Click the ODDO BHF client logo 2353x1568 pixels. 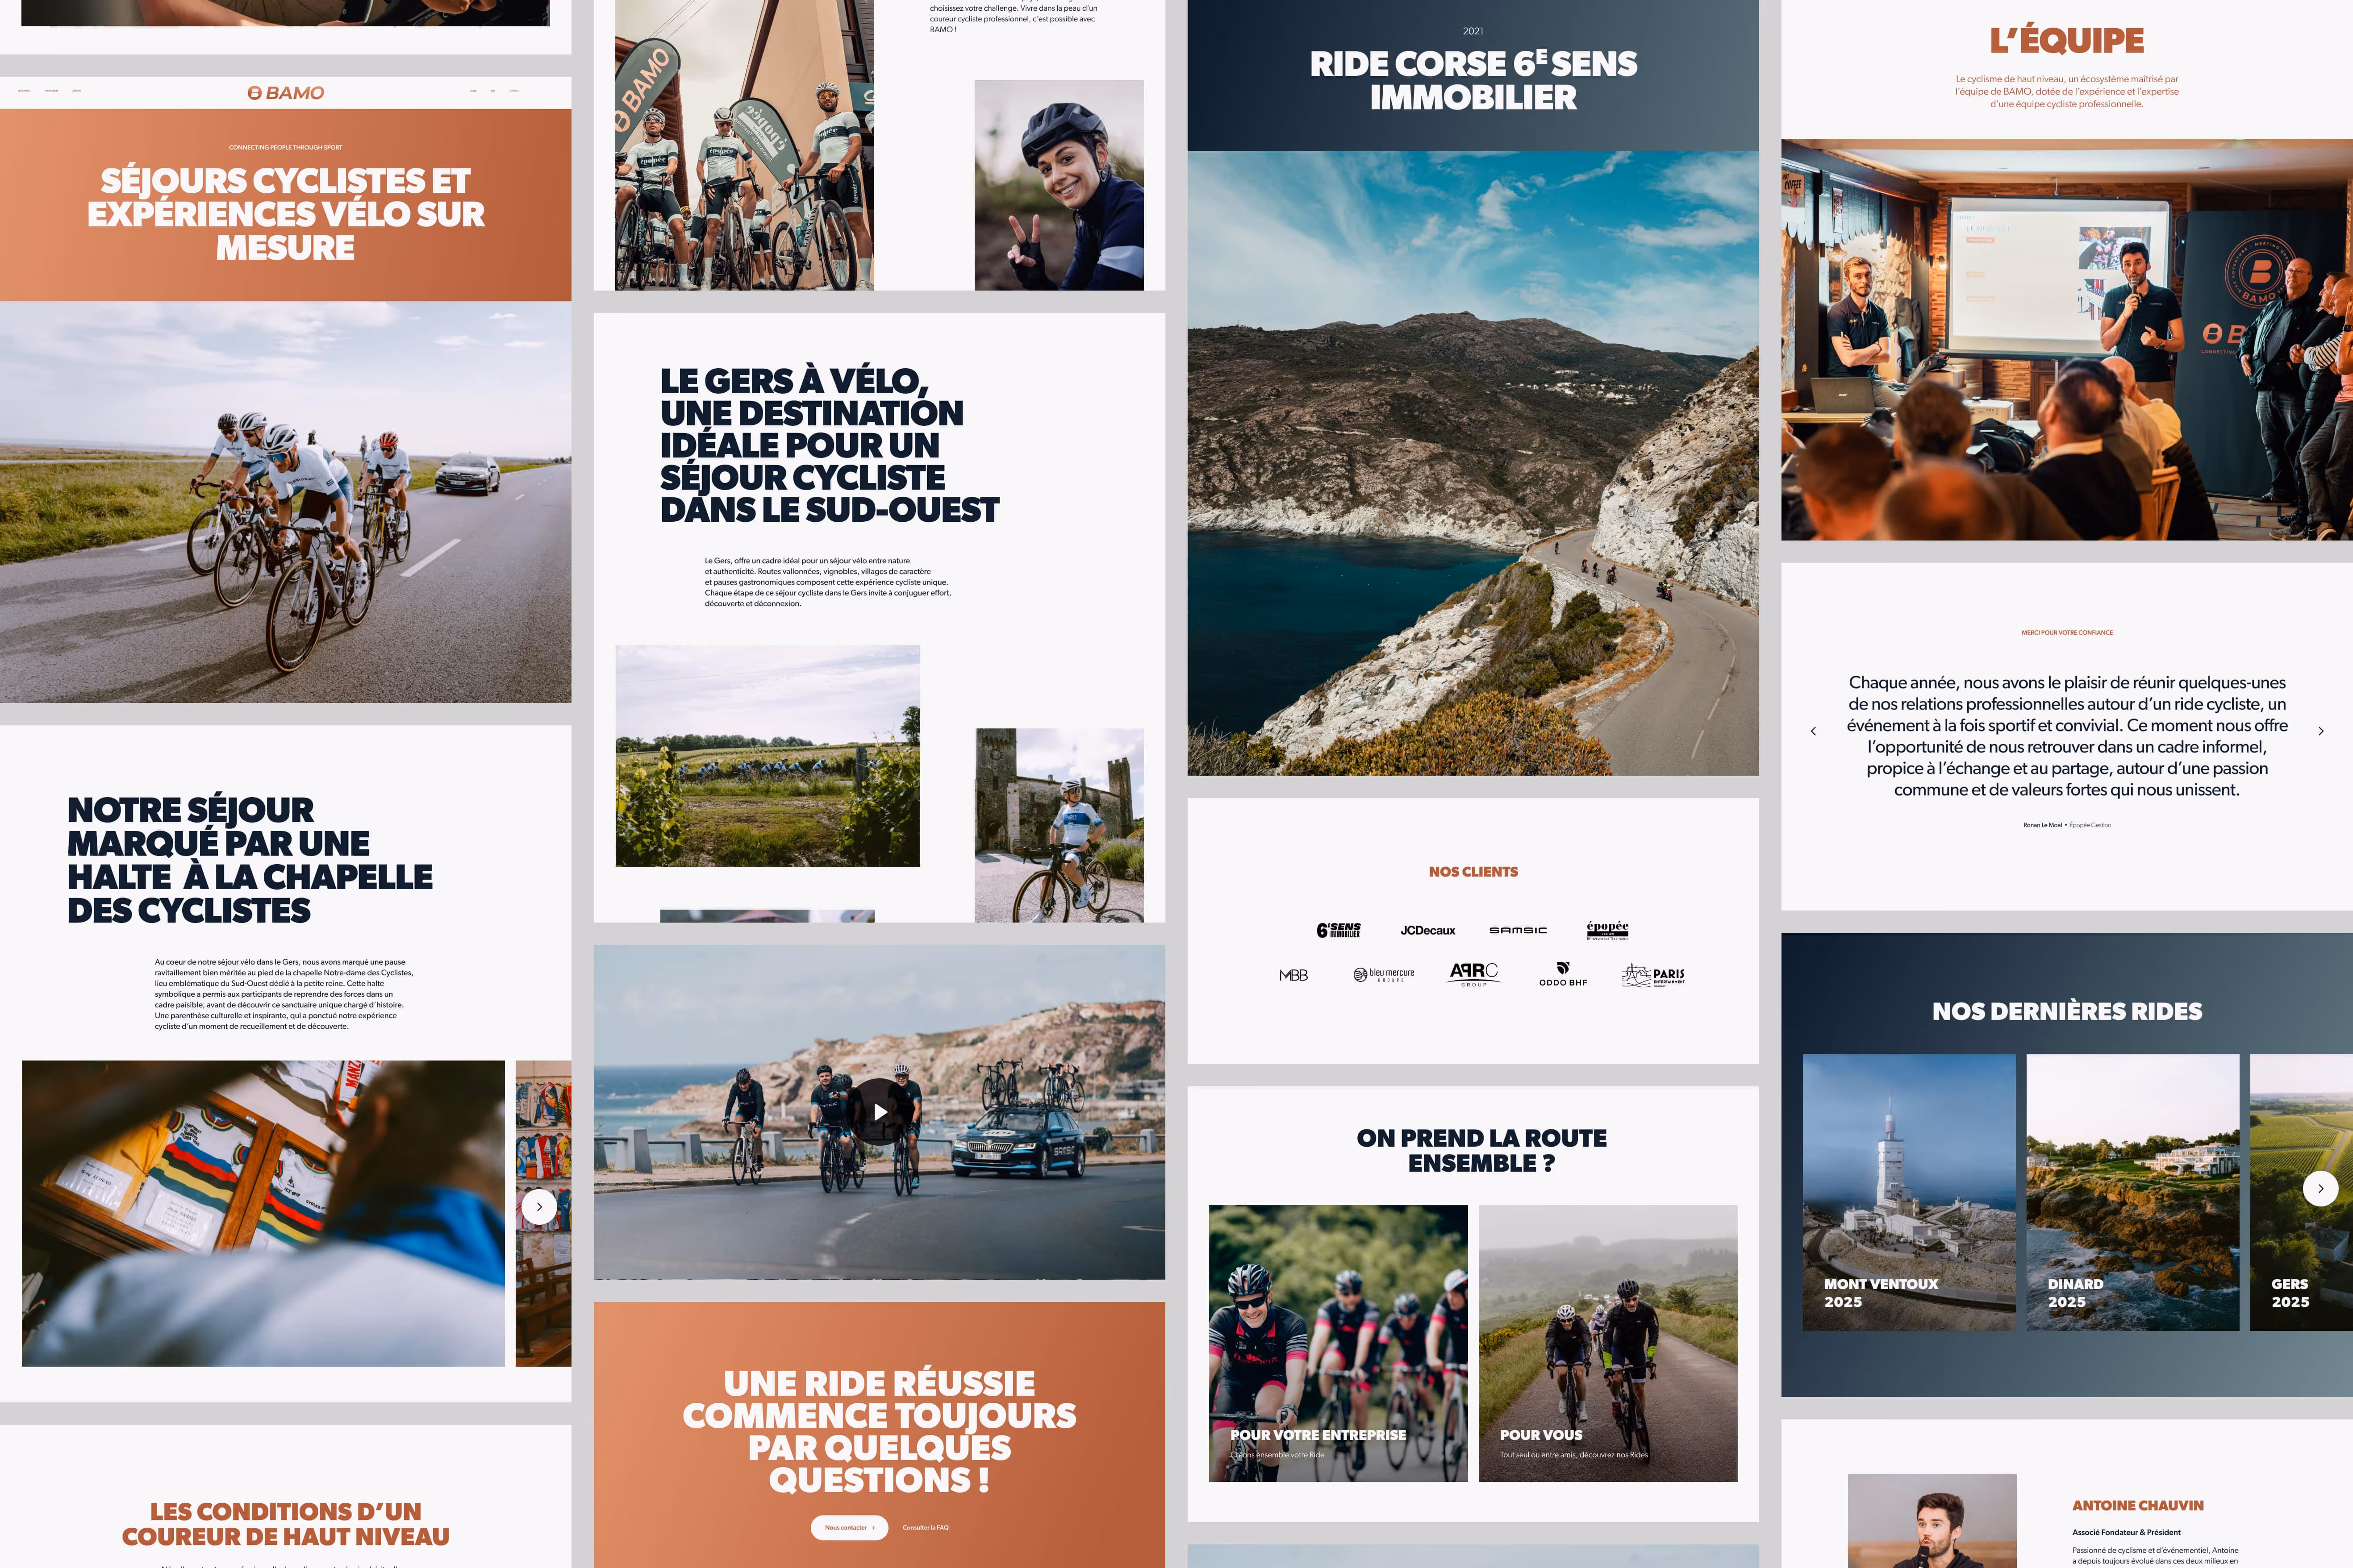pyautogui.click(x=1563, y=975)
